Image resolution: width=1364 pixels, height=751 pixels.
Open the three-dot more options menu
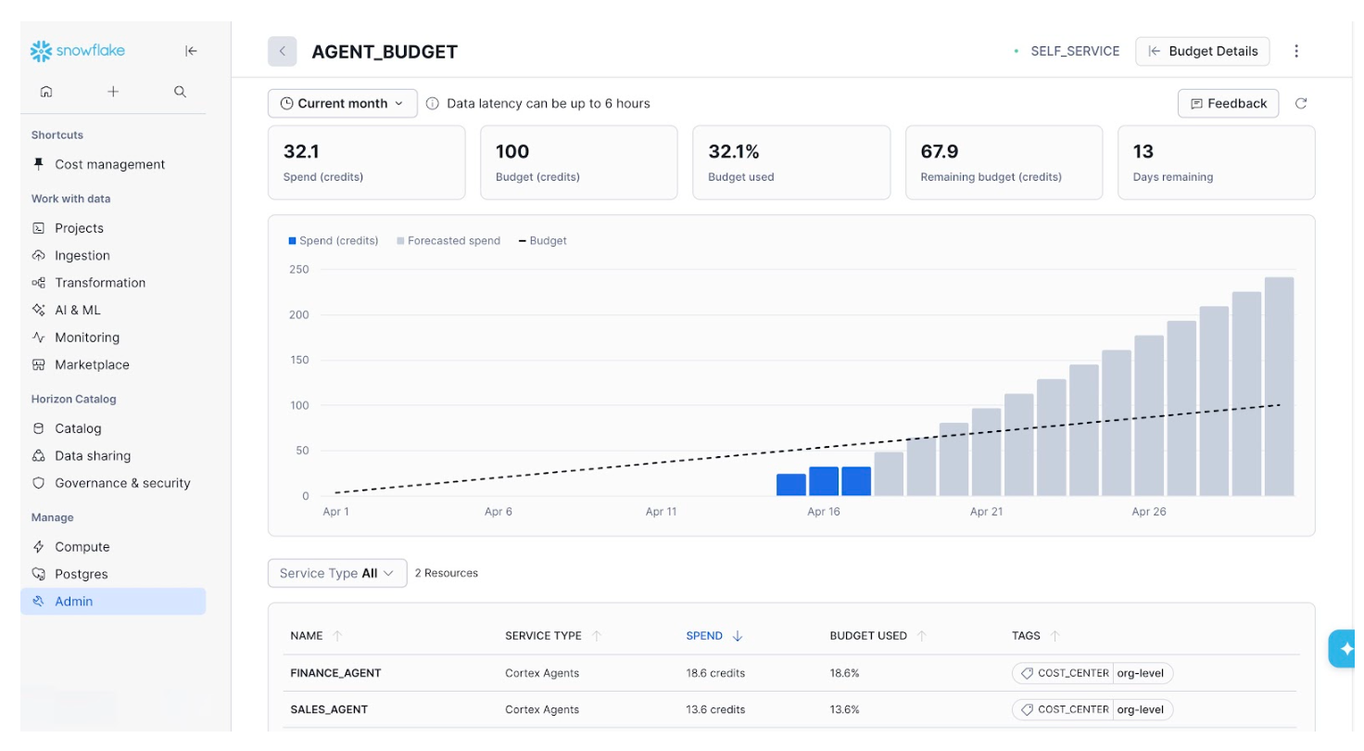[x=1296, y=52]
